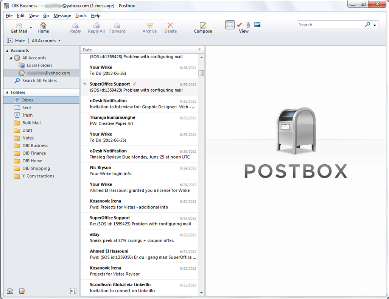Click the magnifier search icon
389x299 pixels.
(368, 24)
